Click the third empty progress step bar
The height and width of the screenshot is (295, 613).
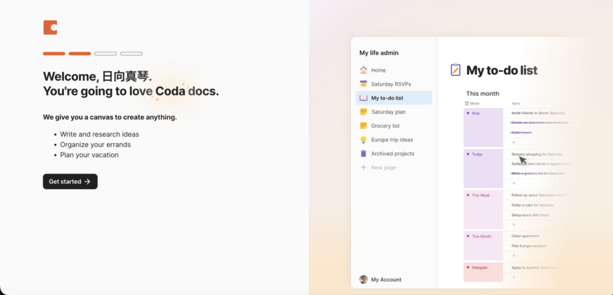click(105, 54)
